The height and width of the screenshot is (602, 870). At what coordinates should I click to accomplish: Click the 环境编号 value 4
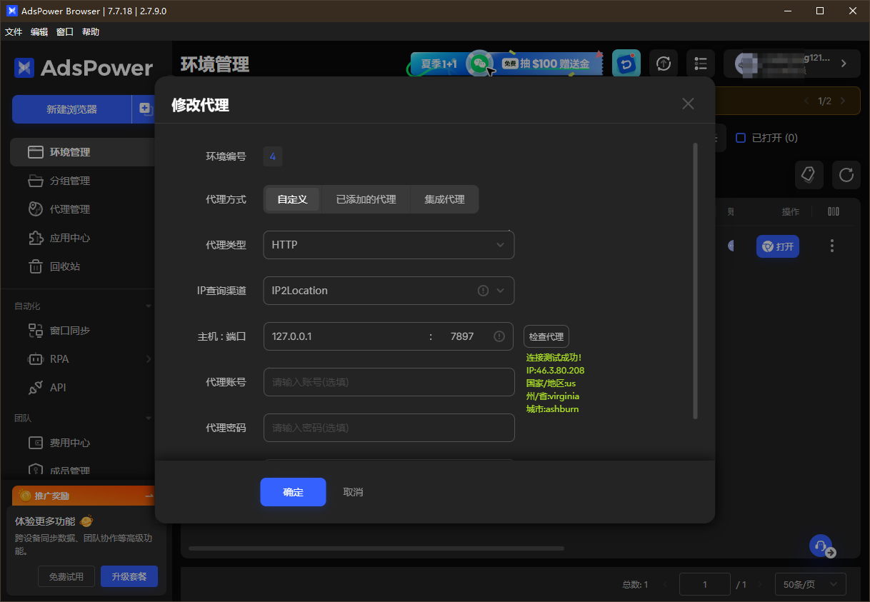point(272,156)
